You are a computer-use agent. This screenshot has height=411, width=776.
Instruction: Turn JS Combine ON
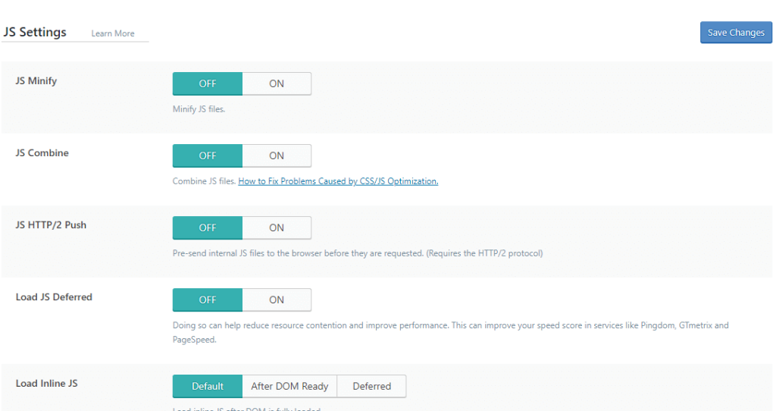(x=277, y=155)
